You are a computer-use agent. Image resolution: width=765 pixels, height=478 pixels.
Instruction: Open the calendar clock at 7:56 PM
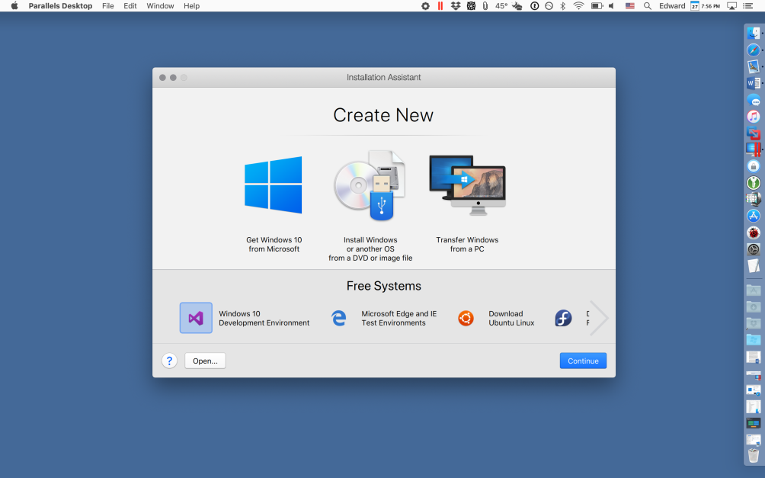pyautogui.click(x=705, y=6)
